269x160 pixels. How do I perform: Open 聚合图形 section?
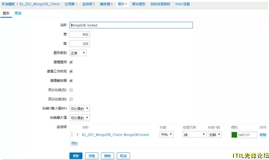(x=139, y=4)
